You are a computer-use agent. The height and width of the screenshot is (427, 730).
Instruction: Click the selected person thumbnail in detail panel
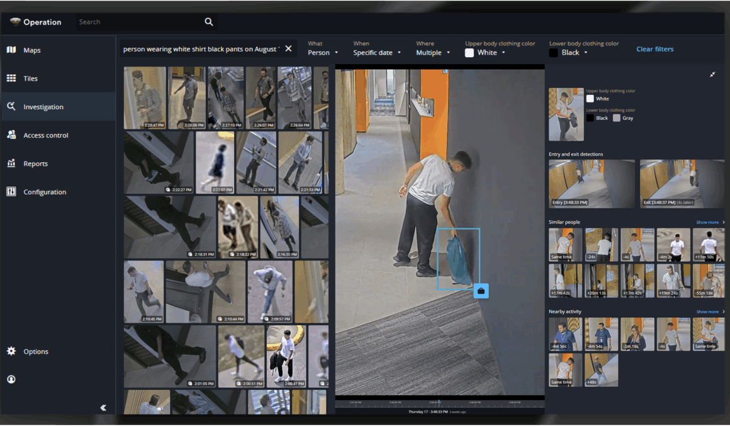566,114
